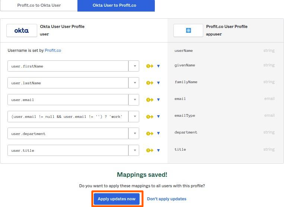Open the user.lastName attribute dropdown

tap(134, 83)
